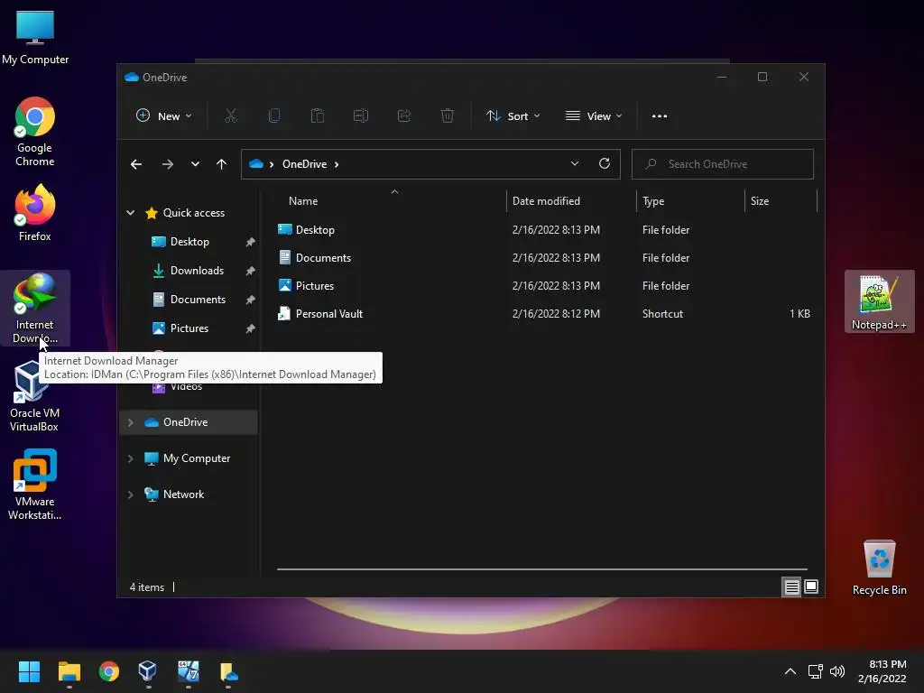Open the See more three-dots menu

point(660,116)
